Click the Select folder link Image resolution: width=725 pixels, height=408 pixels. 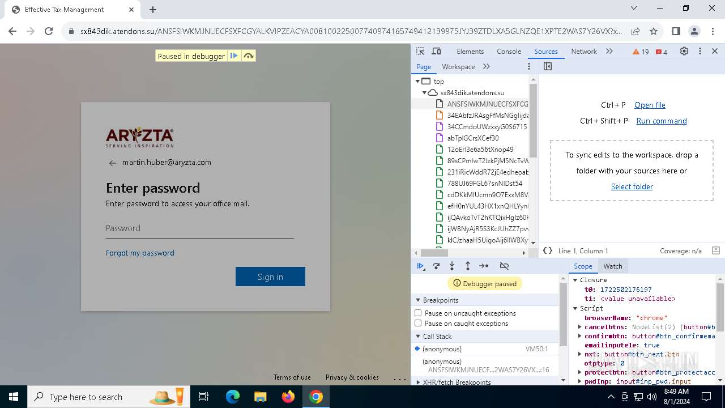[632, 186]
